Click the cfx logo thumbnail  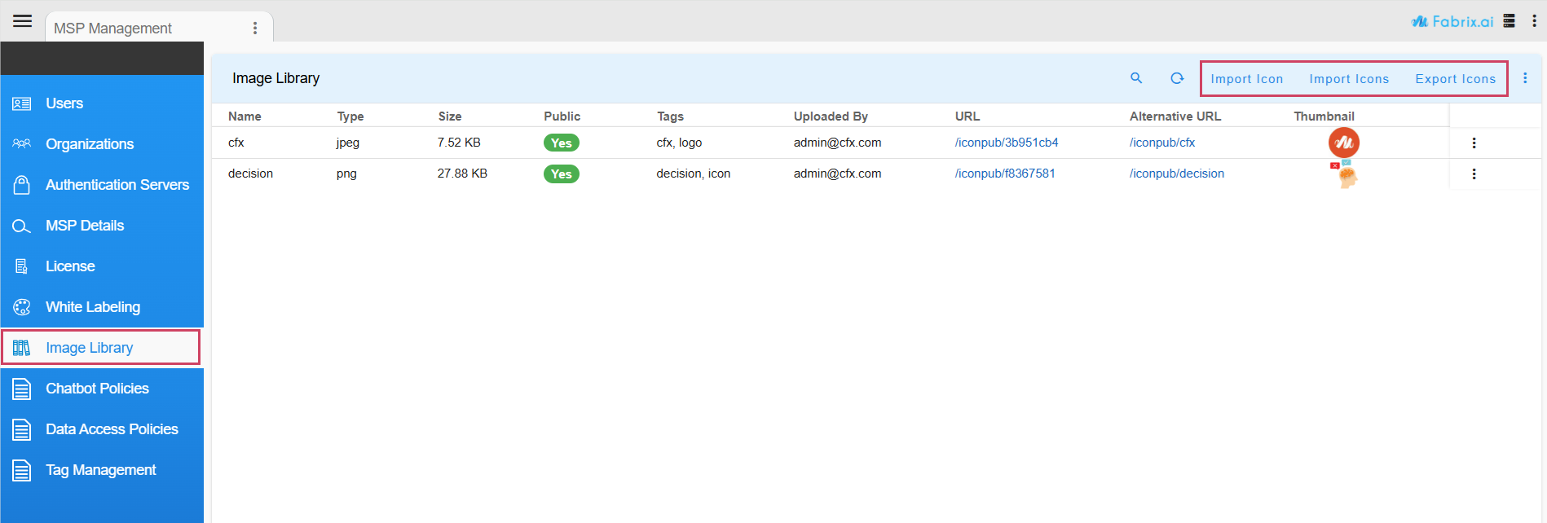1343,143
